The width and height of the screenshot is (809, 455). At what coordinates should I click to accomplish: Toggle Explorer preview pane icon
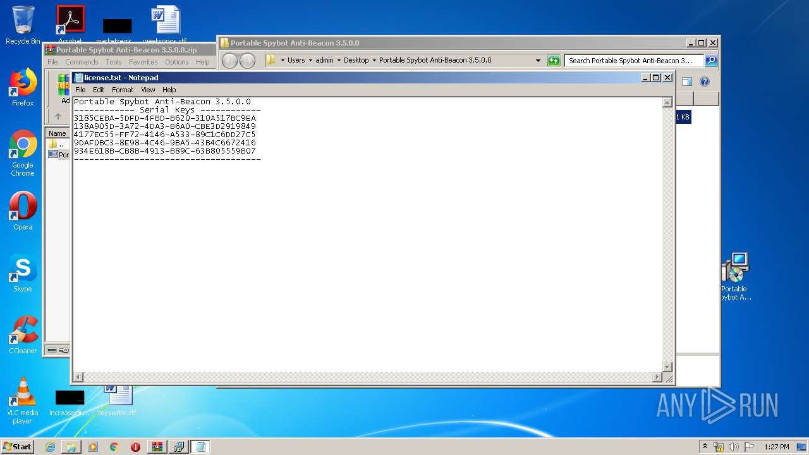(x=687, y=82)
